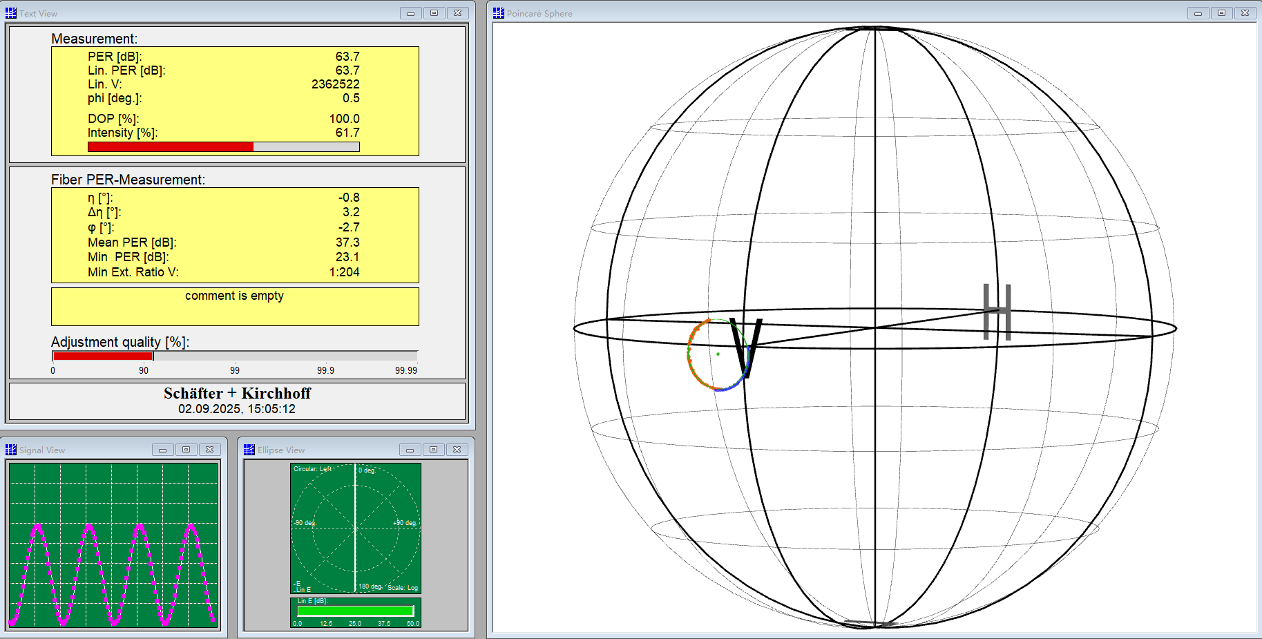The width and height of the screenshot is (1262, 639).
Task: Click the green Lin E dB bar
Action: 355,611
